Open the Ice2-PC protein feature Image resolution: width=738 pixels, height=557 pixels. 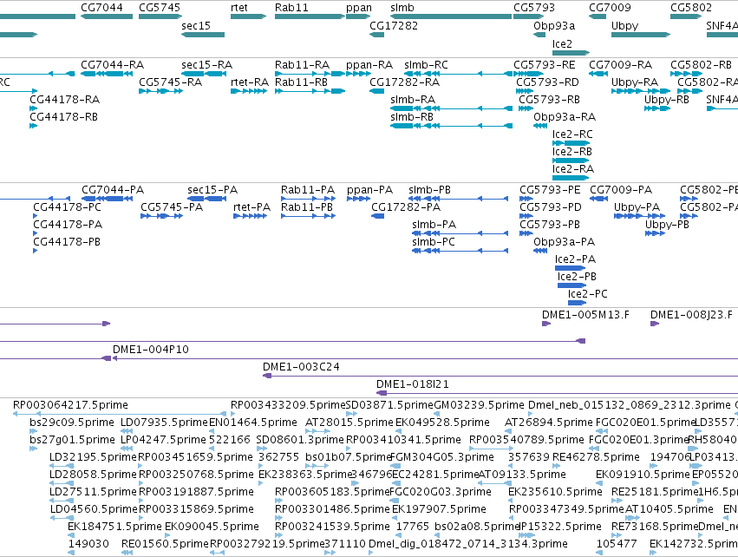pyautogui.click(x=577, y=303)
